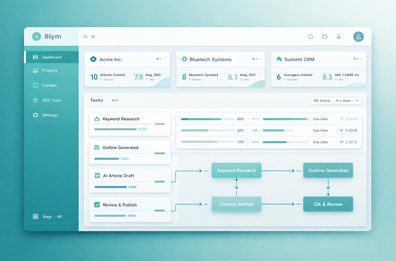Open Content in the sidebar
The image size is (396, 261).
(49, 85)
